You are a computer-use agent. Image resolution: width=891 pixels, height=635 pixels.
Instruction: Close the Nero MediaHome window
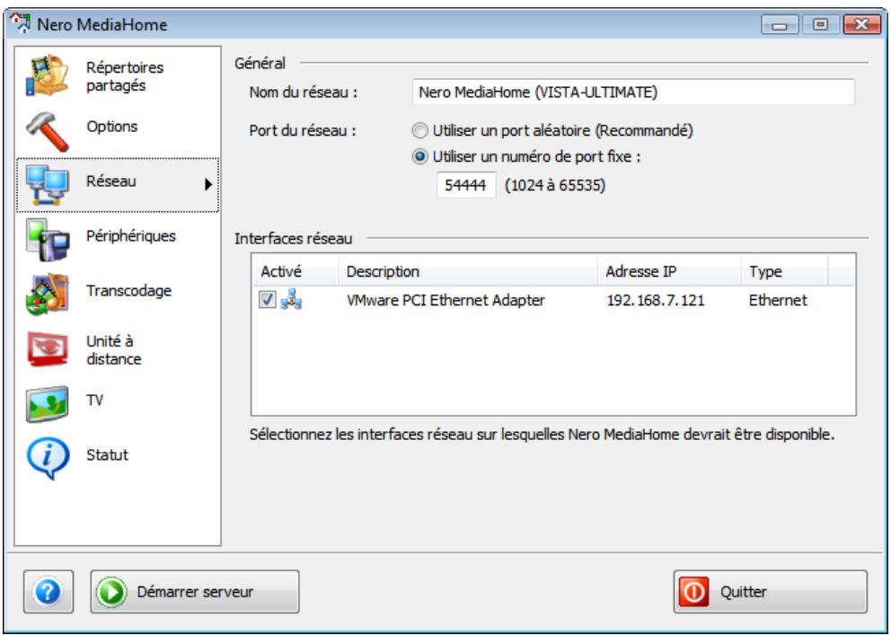coord(860,24)
